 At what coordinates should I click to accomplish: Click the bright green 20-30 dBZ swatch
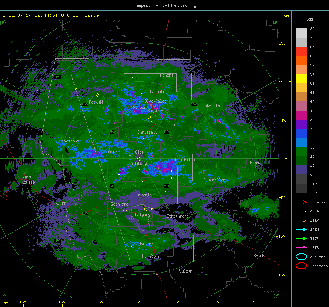pos(301,152)
